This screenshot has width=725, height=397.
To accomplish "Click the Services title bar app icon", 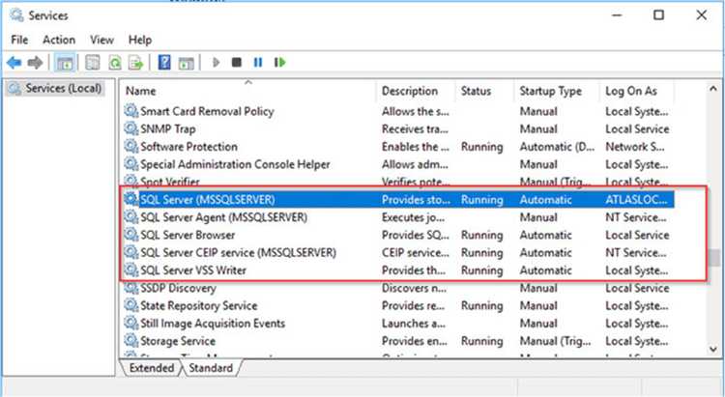I will pos(17,15).
